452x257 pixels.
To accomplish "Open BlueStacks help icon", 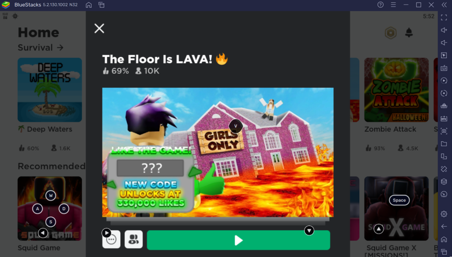I will (x=380, y=5).
